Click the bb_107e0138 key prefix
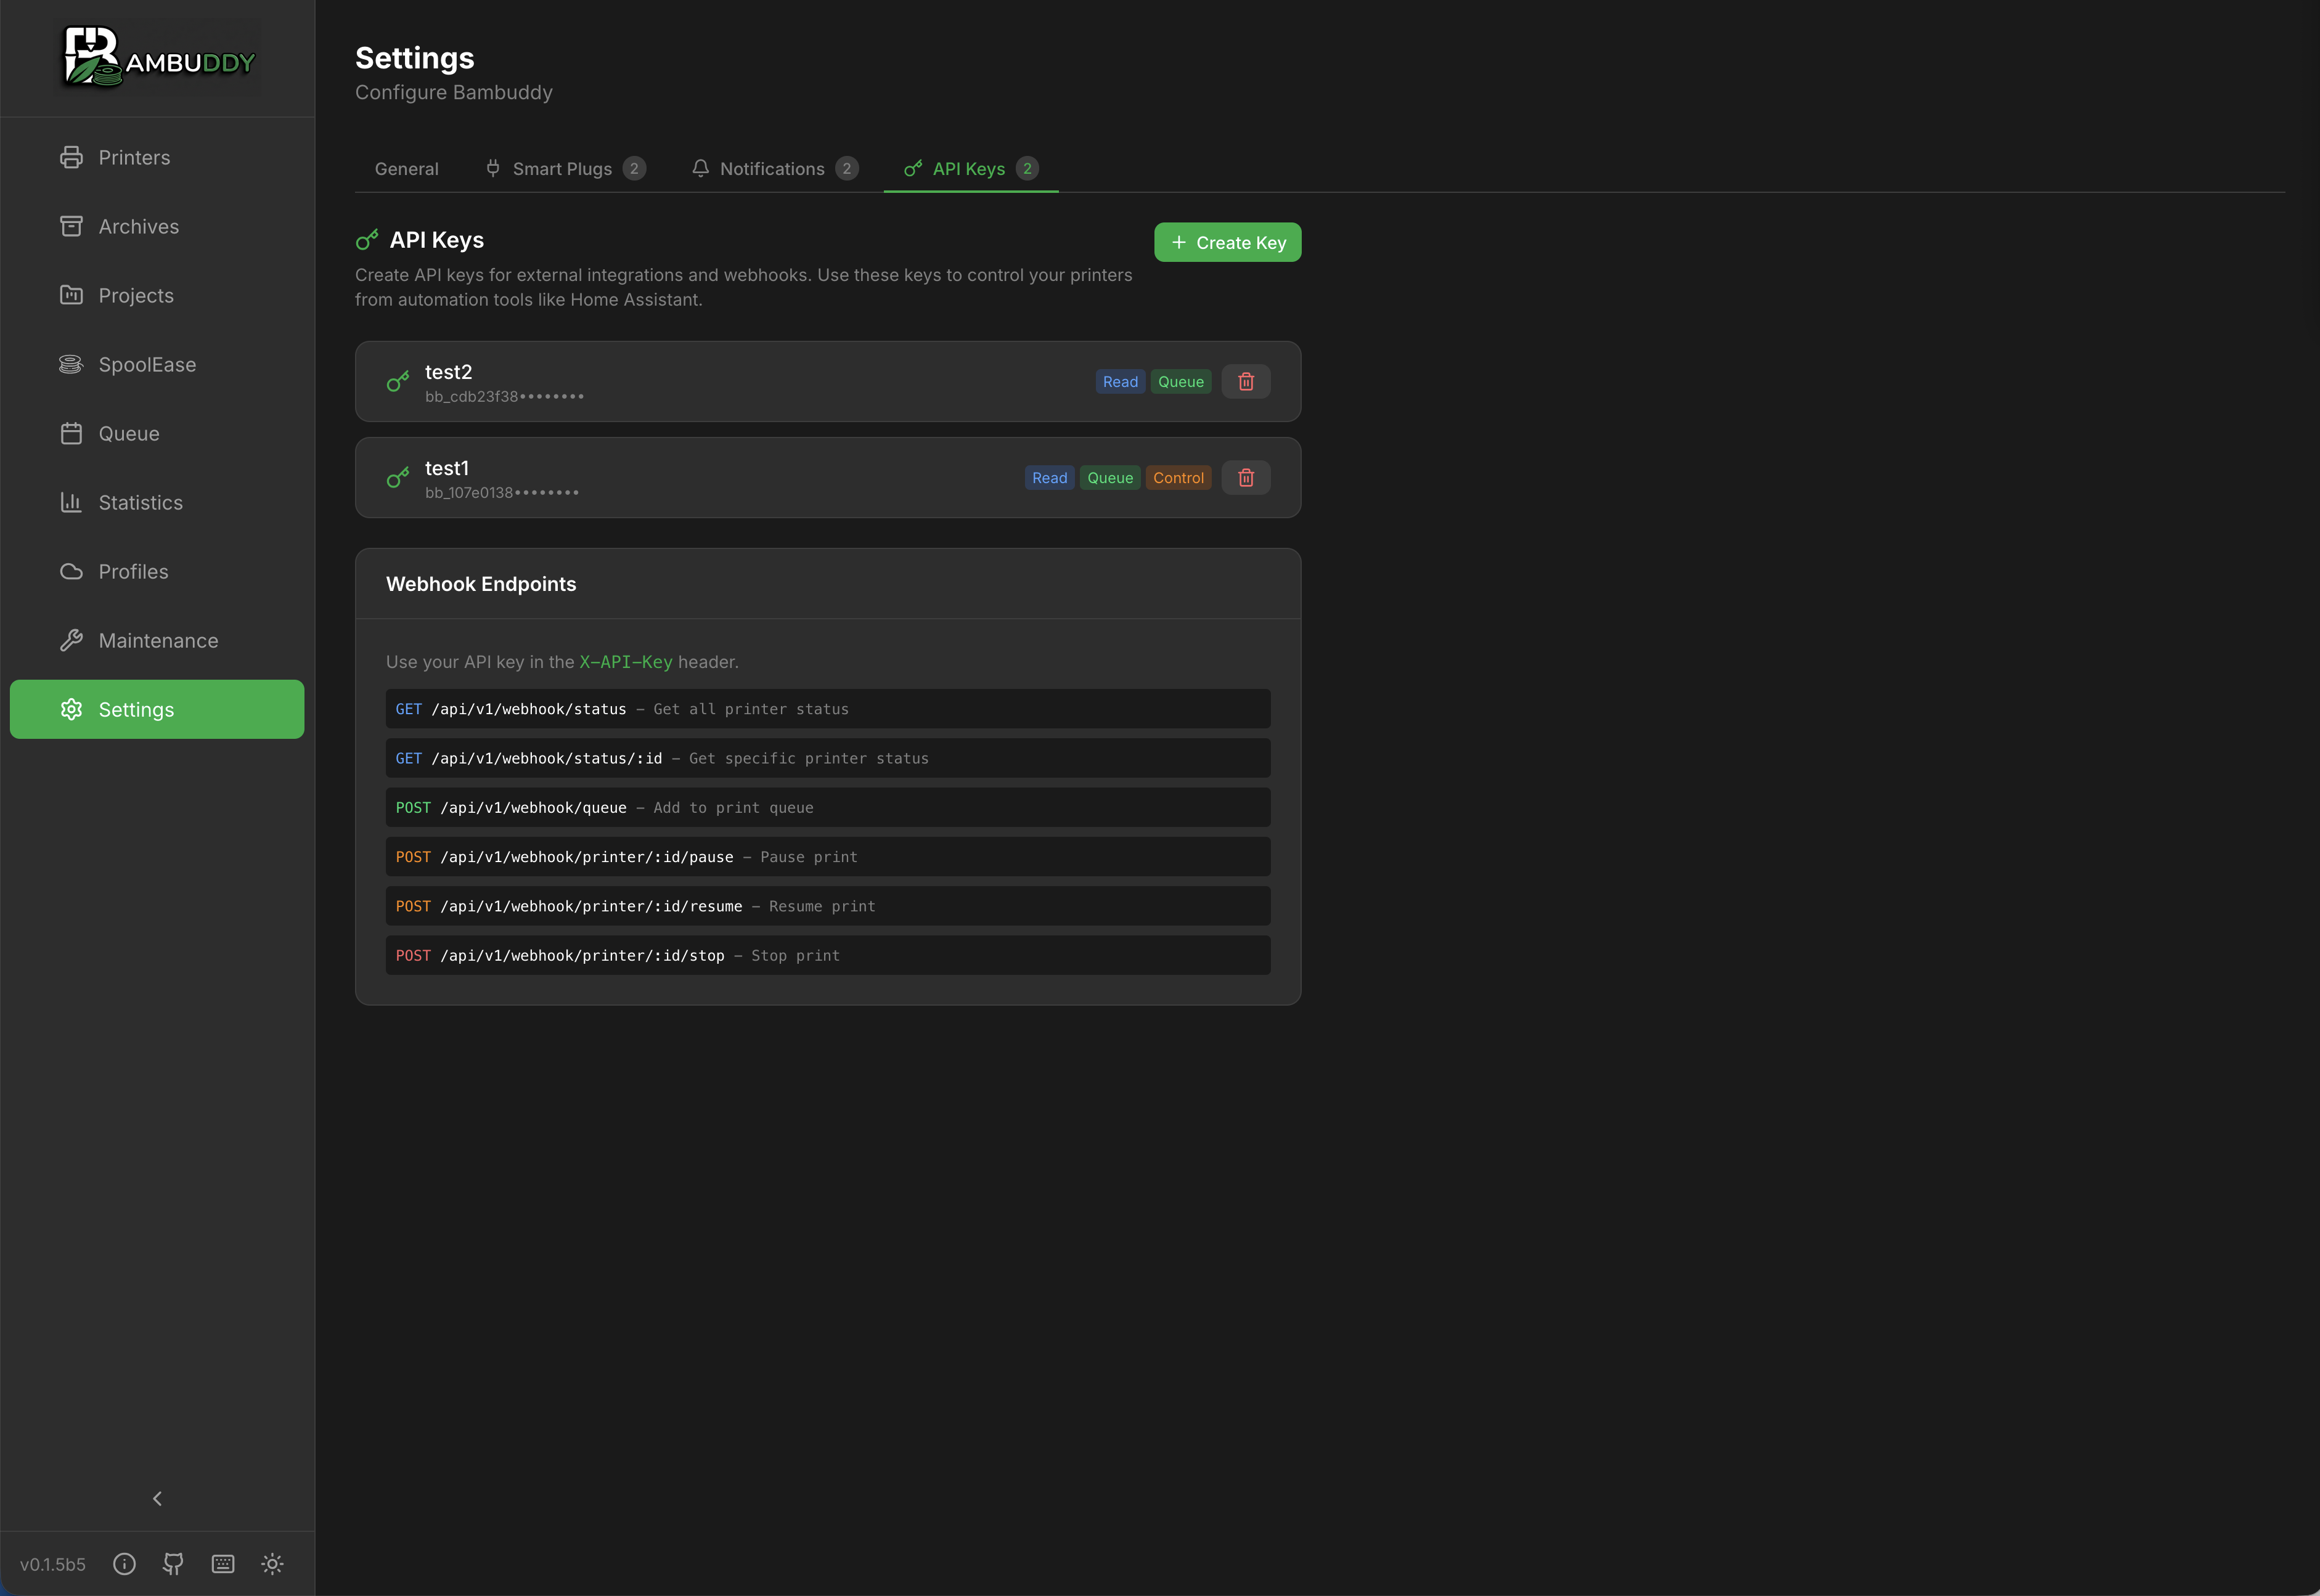Image resolution: width=2320 pixels, height=1596 pixels. coord(502,492)
